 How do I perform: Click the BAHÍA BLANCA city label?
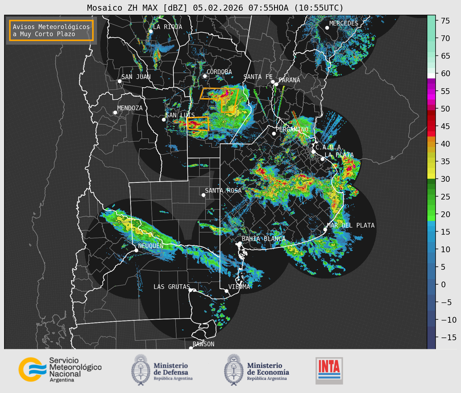(264, 239)
